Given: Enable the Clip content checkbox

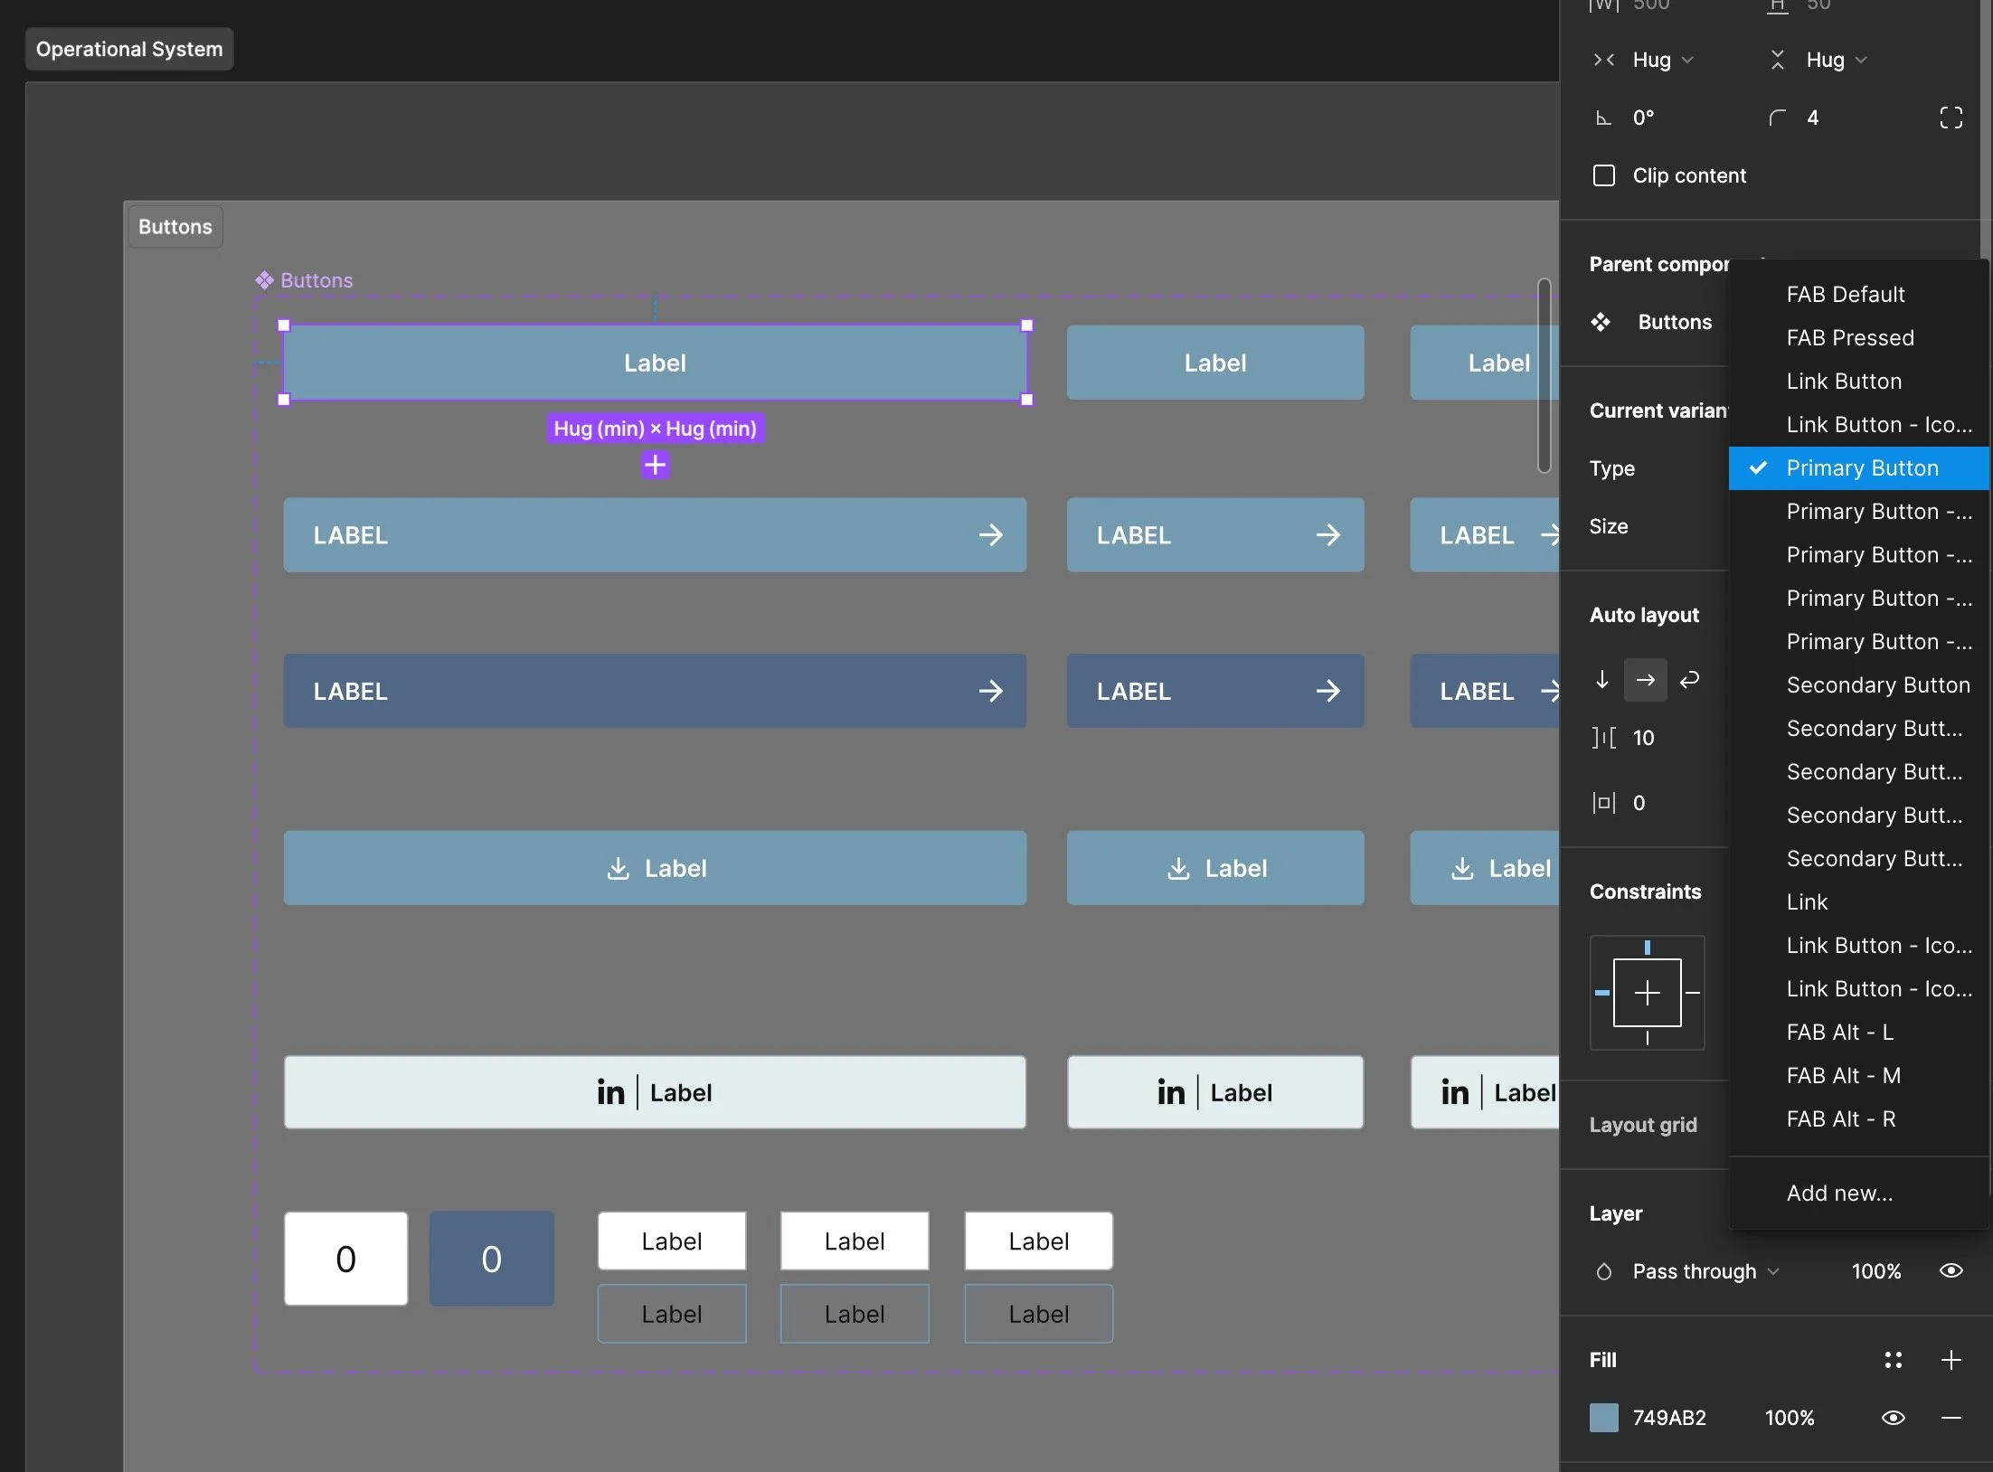Looking at the screenshot, I should [x=1604, y=175].
